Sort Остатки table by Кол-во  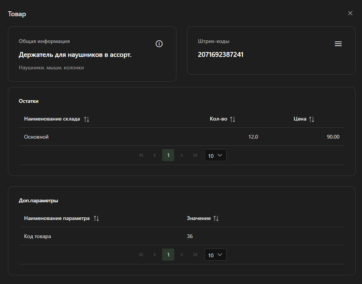click(x=233, y=119)
